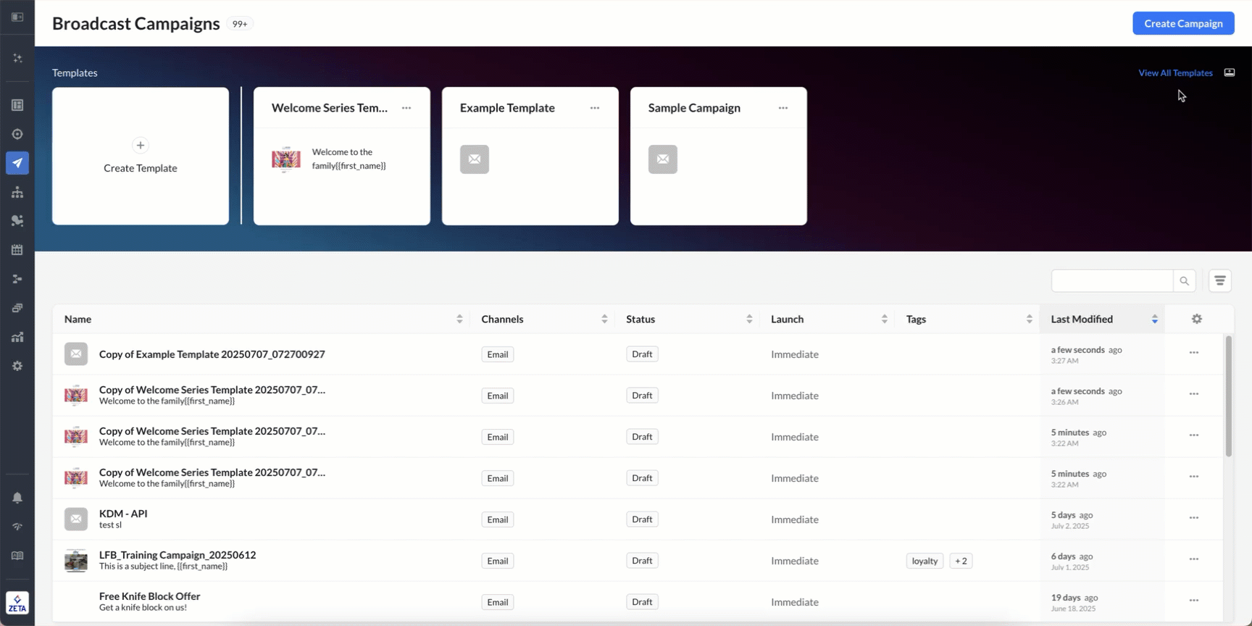Screen dimensions: 1252x626
Task: Open row actions for KDM - API
Action: click(1193, 518)
